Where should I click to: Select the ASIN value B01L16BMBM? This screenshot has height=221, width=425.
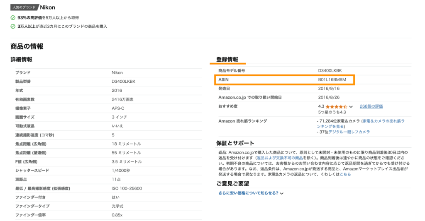click(x=332, y=80)
